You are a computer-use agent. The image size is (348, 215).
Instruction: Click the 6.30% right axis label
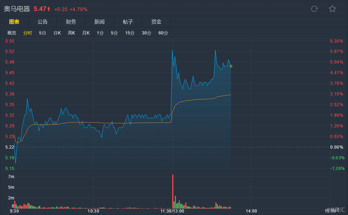coord(337,41)
